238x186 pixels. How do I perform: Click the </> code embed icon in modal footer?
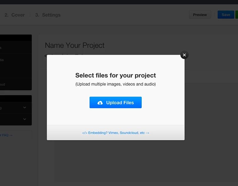[x=85, y=133]
